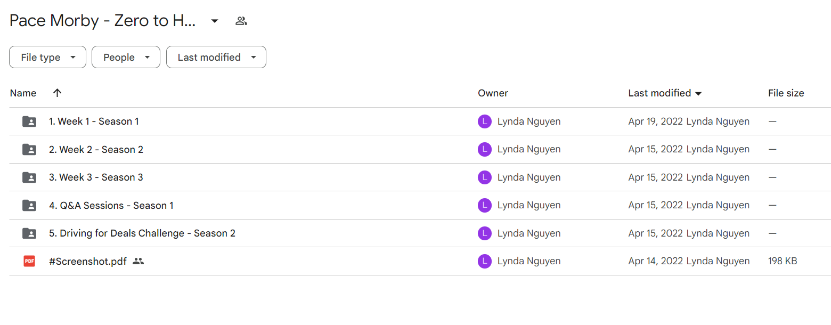The height and width of the screenshot is (325, 831).
Task: Click the shared folder icon for Week 2 - Season 2
Action: coord(29,150)
